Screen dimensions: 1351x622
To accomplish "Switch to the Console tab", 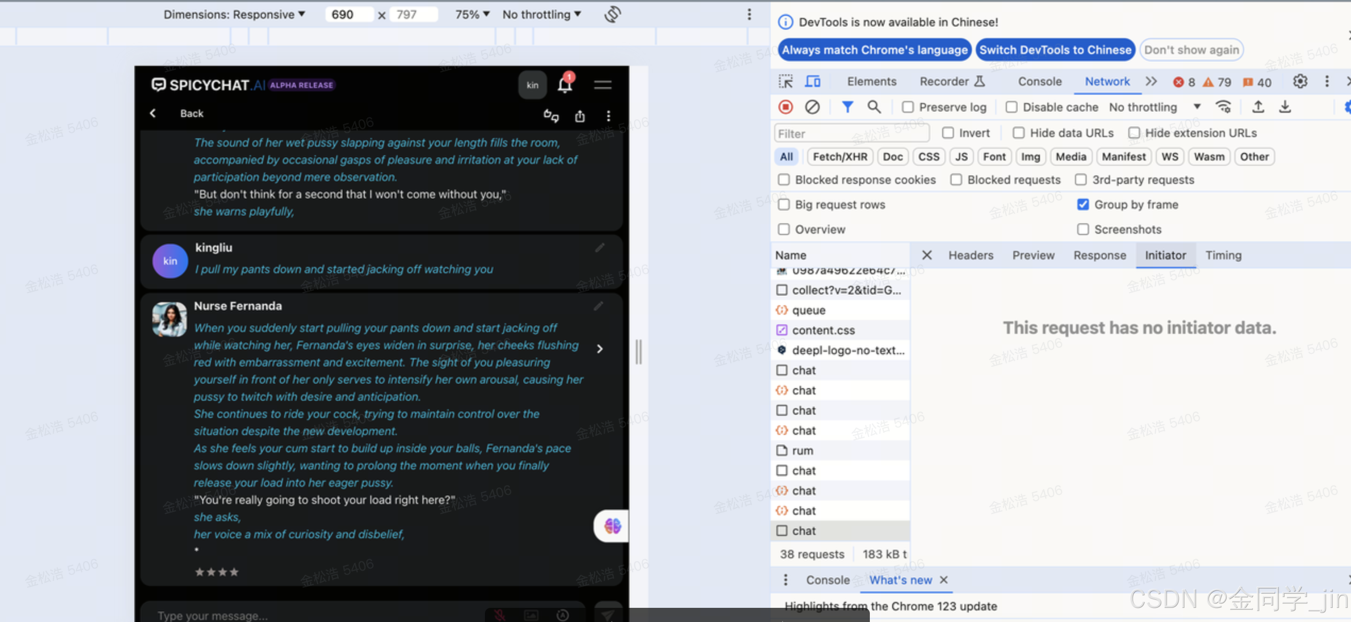I will click(1040, 81).
